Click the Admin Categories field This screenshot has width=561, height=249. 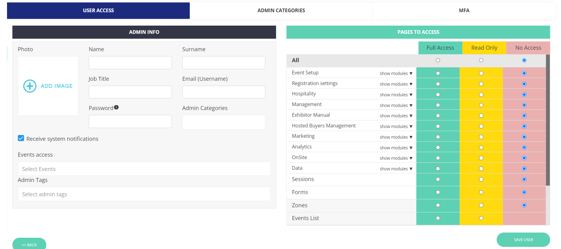coord(224,122)
